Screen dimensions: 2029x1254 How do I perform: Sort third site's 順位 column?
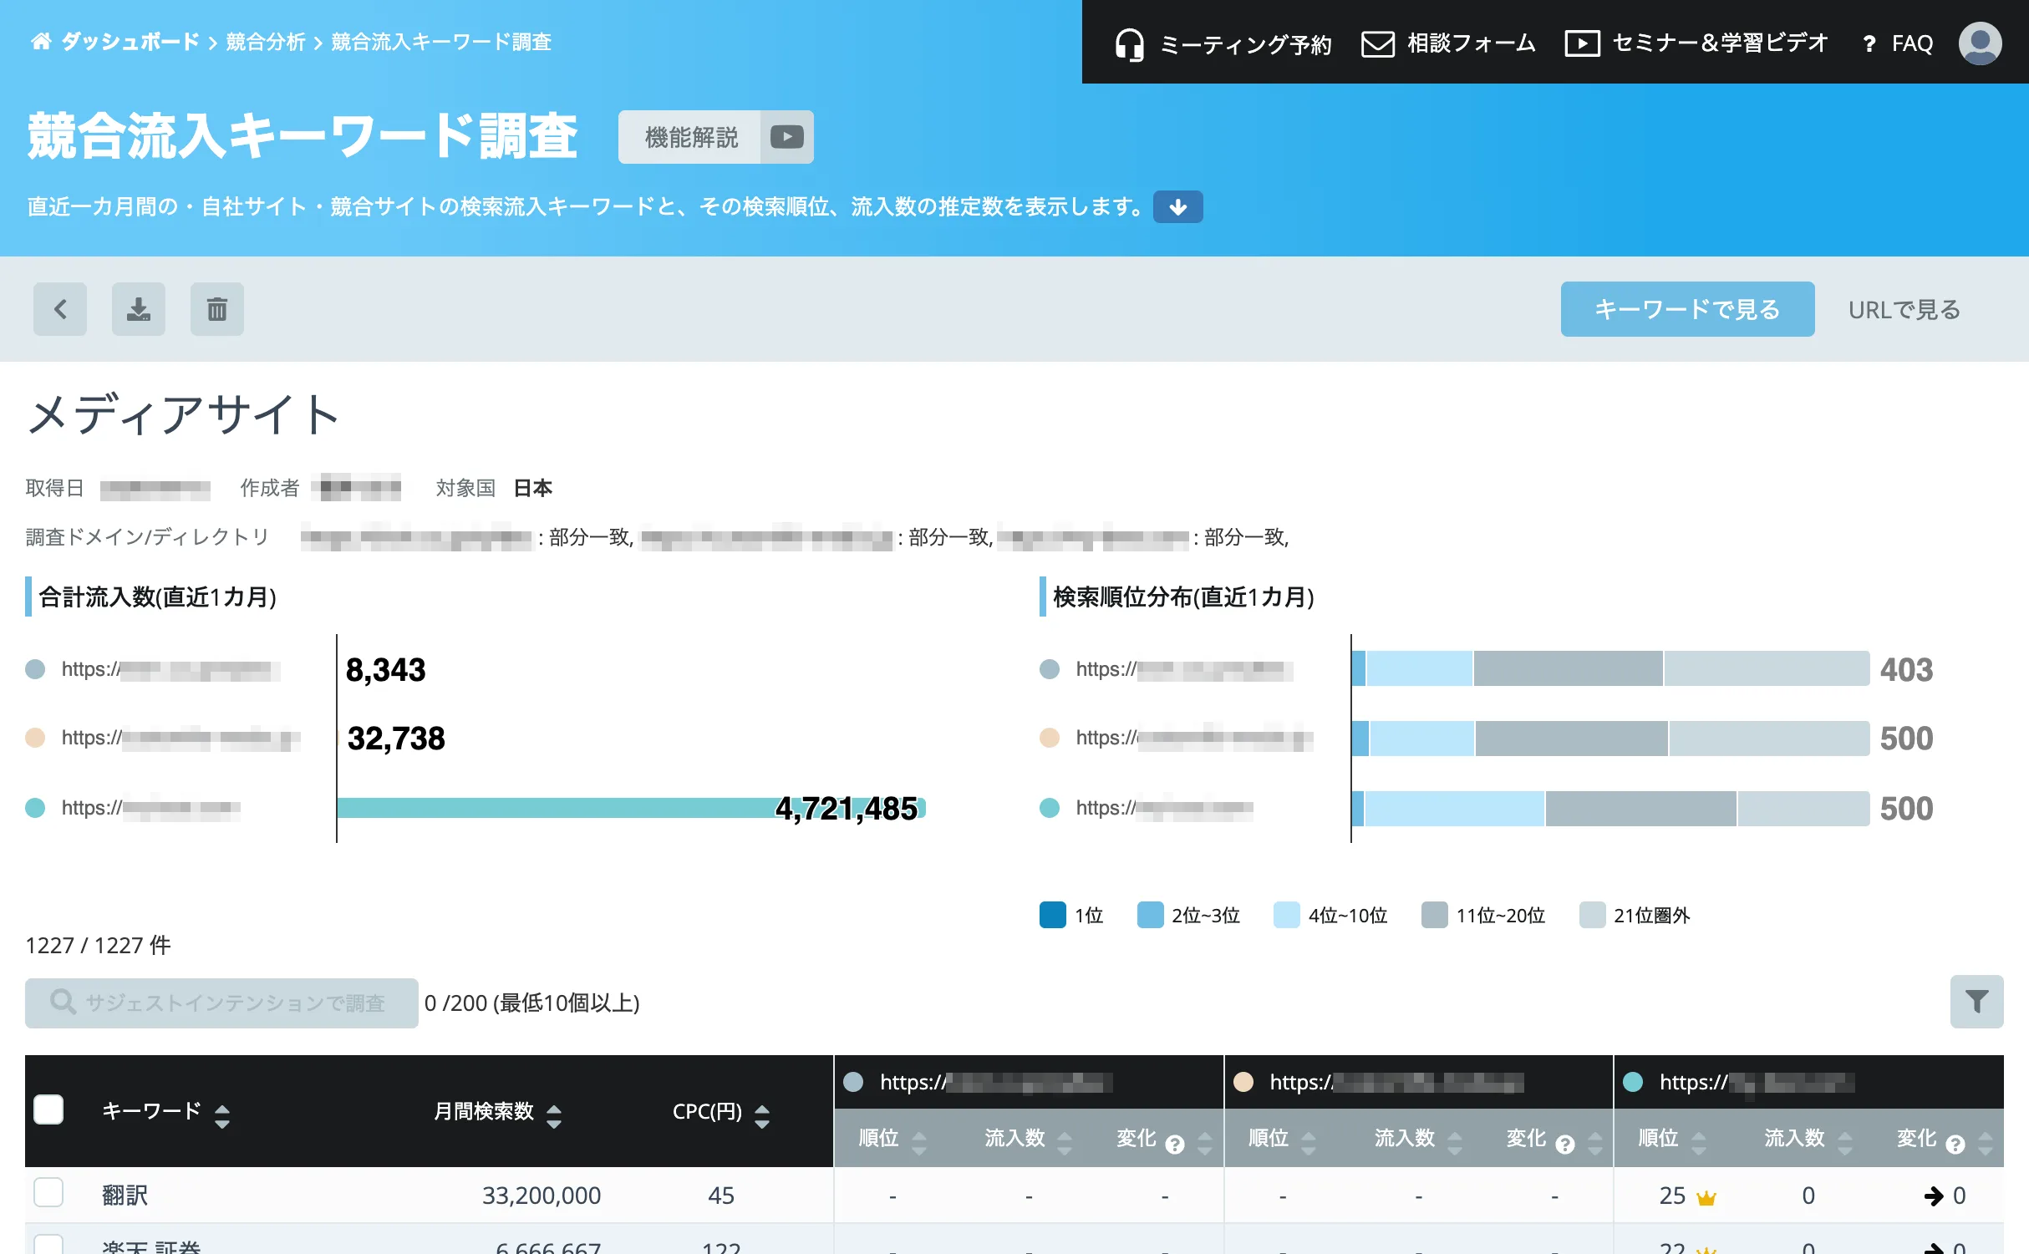coord(1699,1143)
